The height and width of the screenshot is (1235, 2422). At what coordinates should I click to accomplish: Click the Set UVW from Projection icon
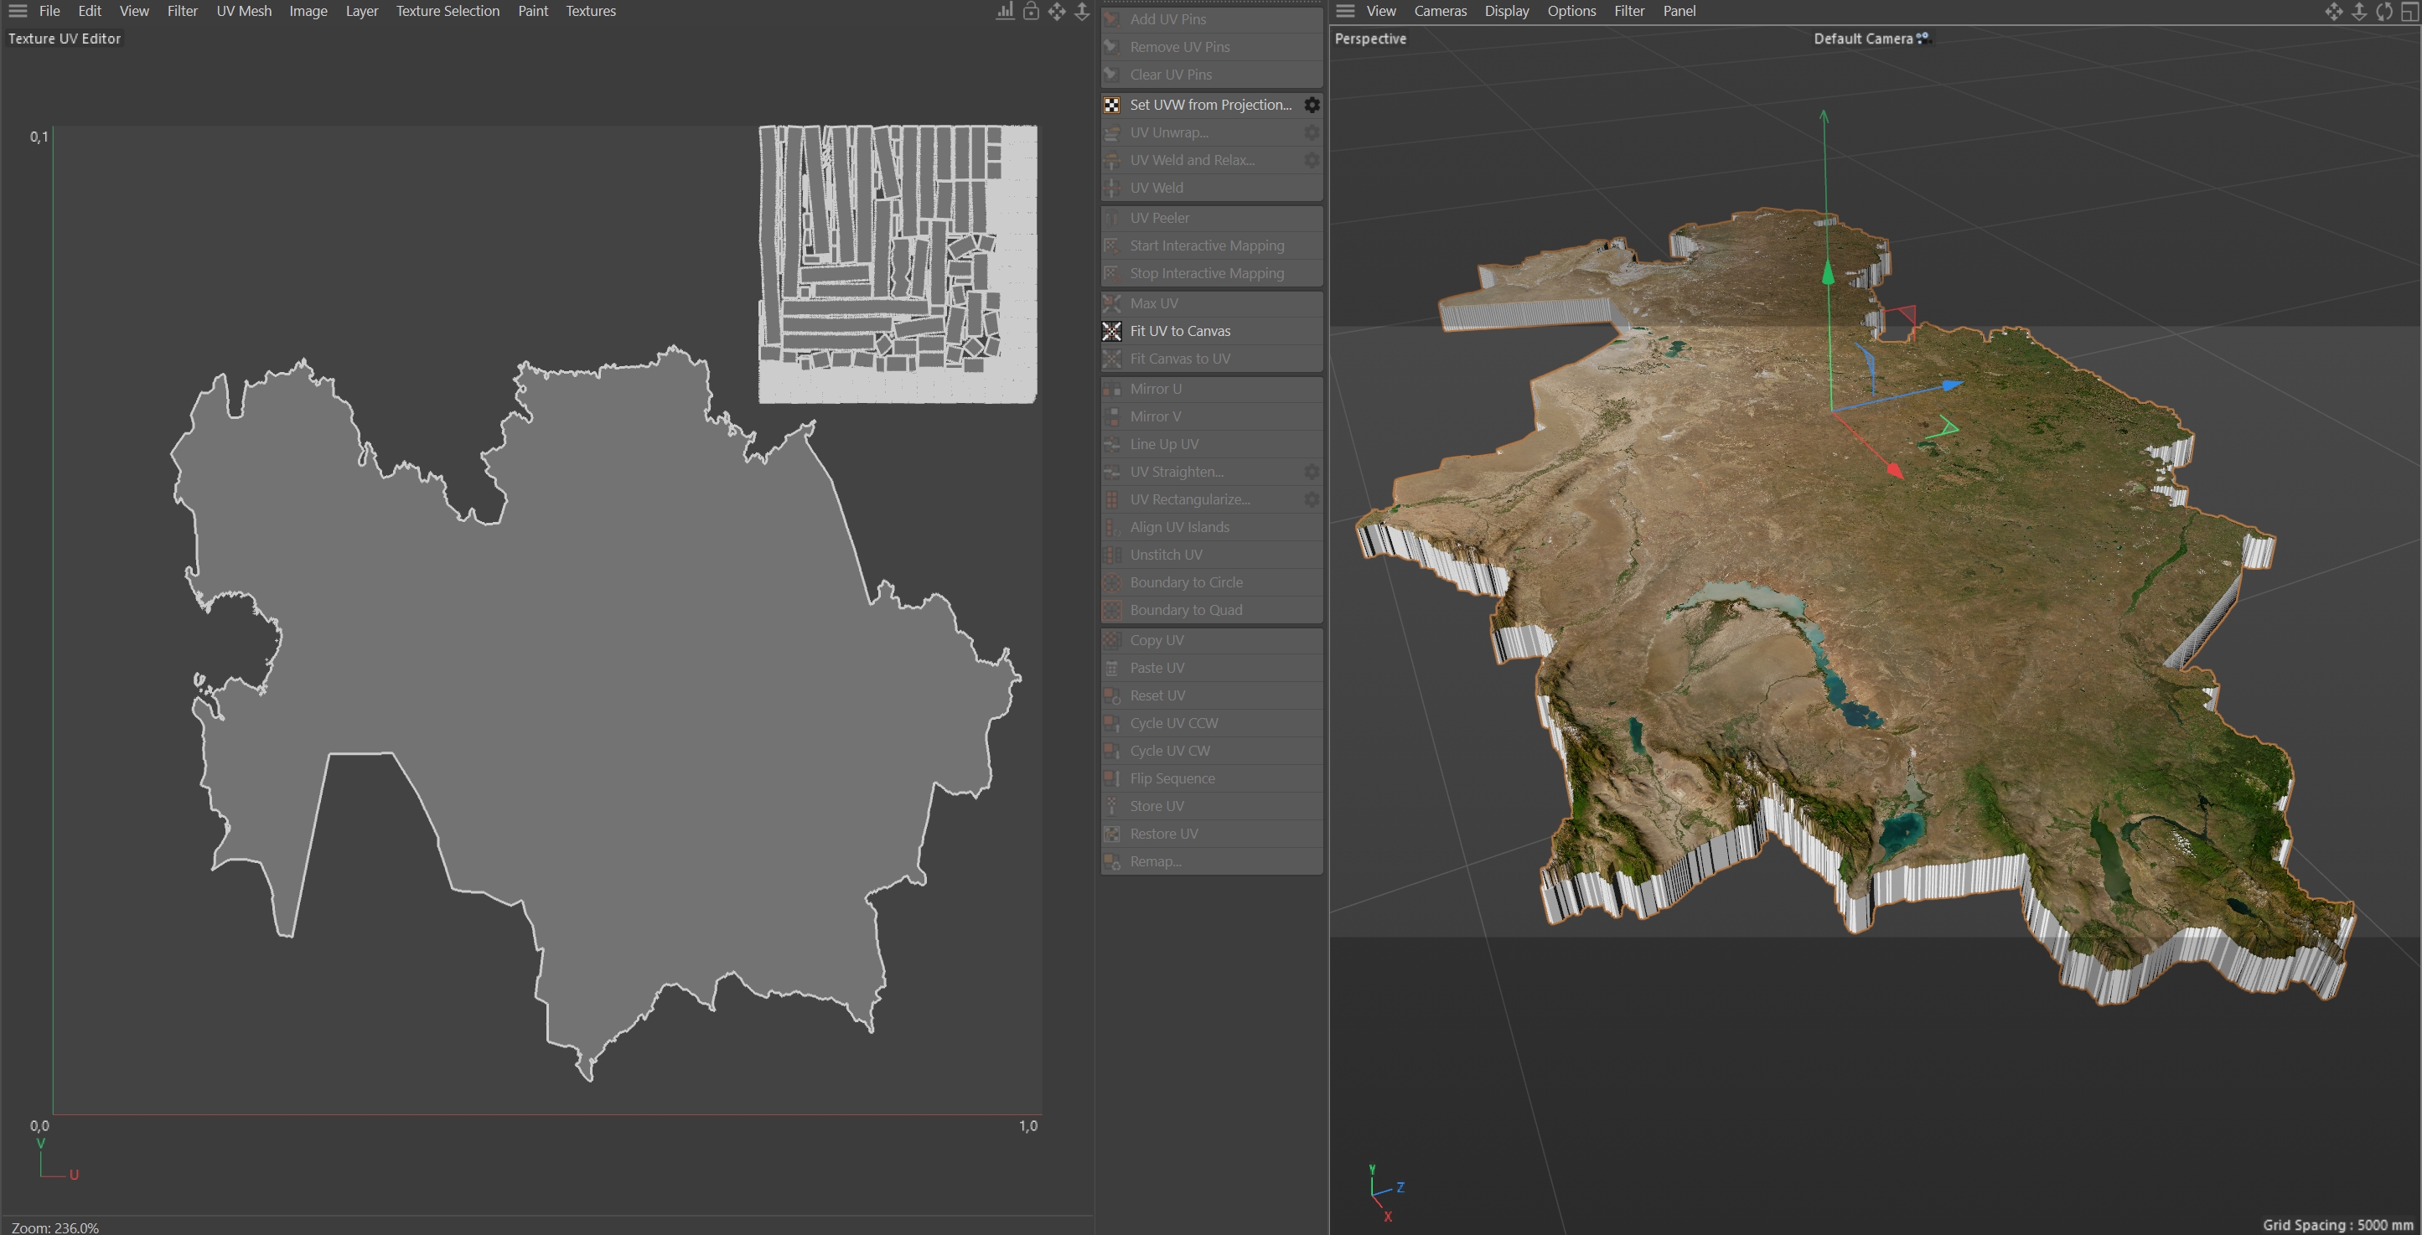(1111, 105)
